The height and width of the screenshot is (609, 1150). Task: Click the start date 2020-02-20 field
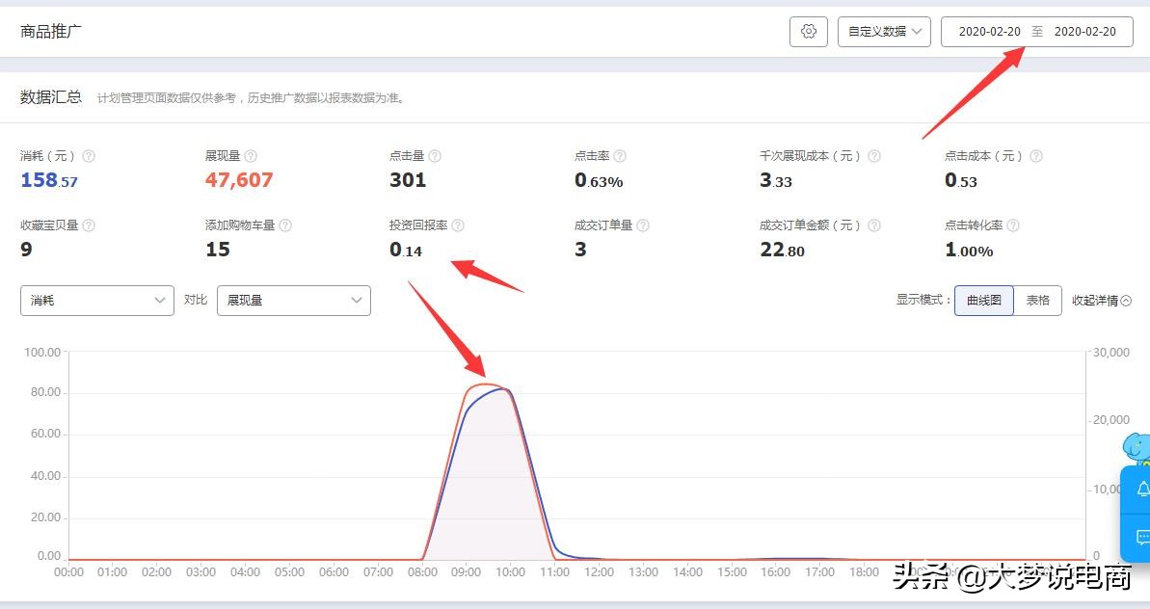tap(990, 31)
